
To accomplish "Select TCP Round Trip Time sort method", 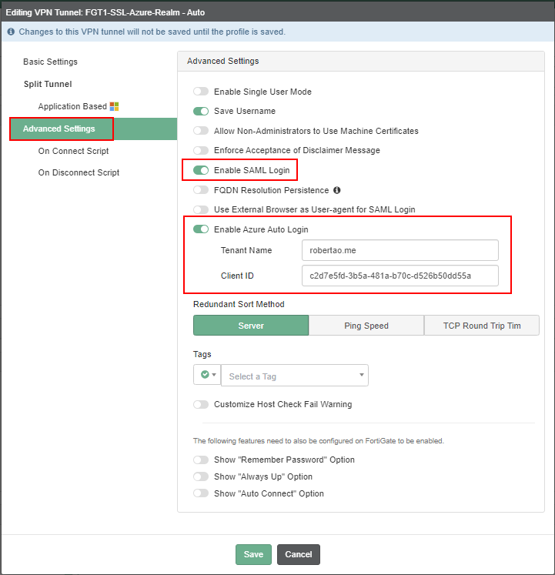I will 482,326.
